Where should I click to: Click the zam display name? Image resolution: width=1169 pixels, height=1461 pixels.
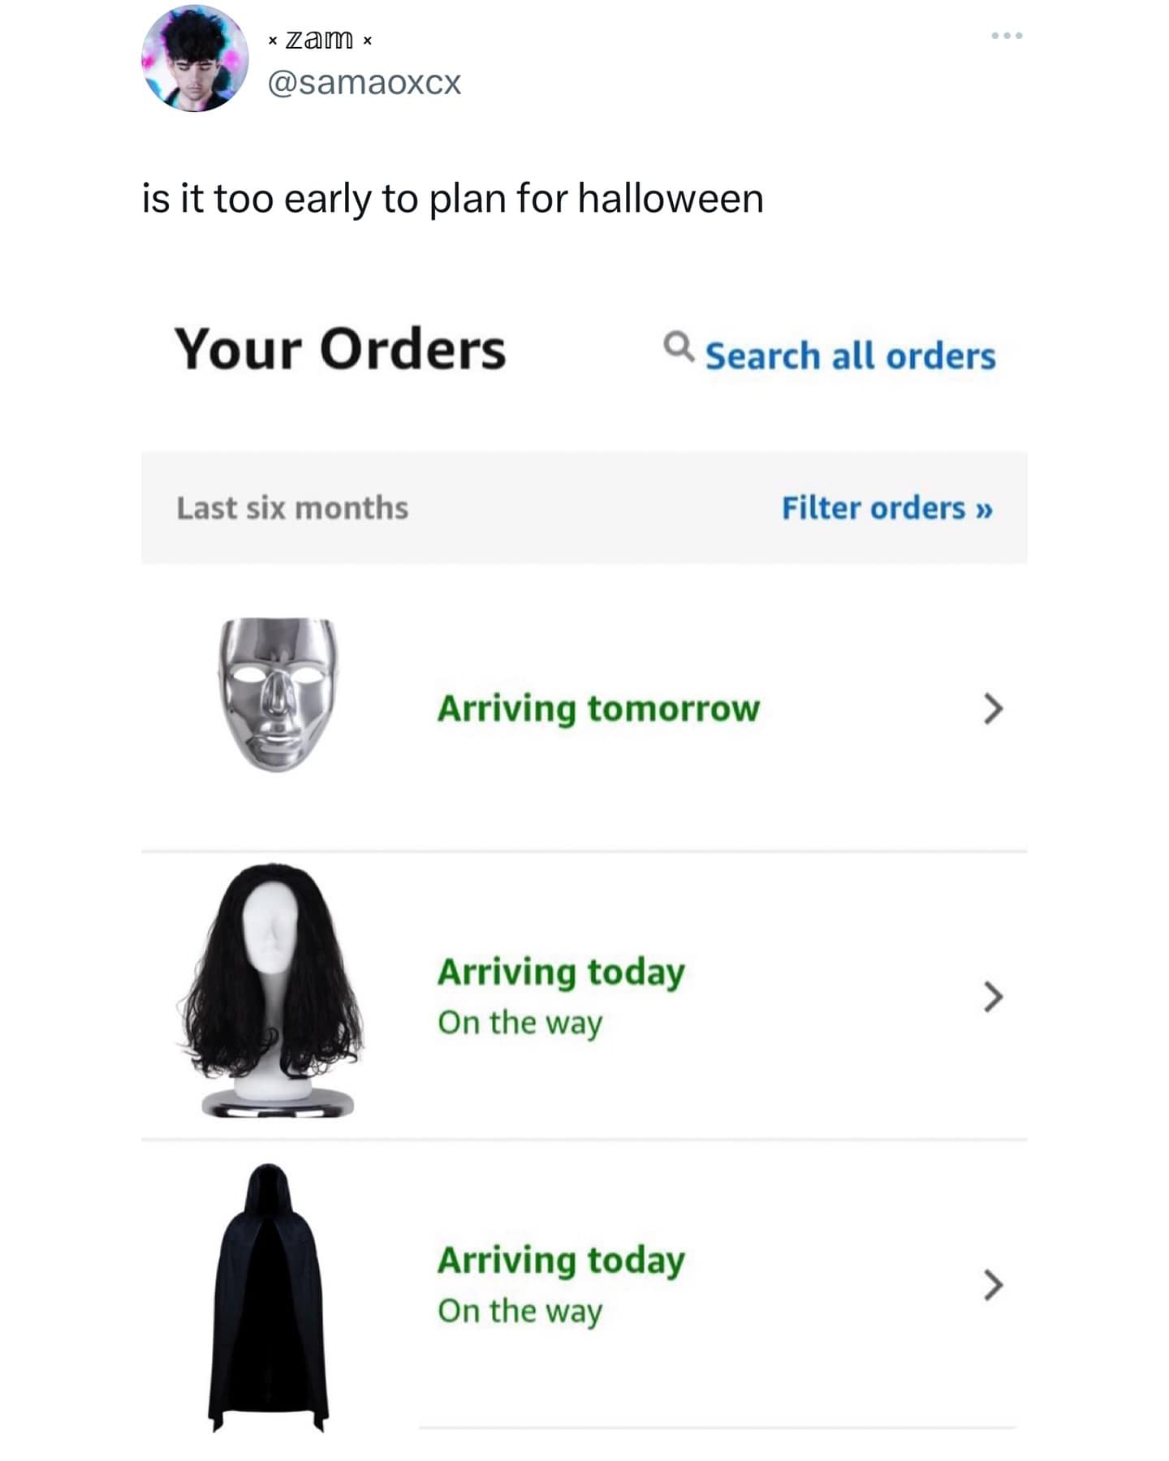click(320, 38)
